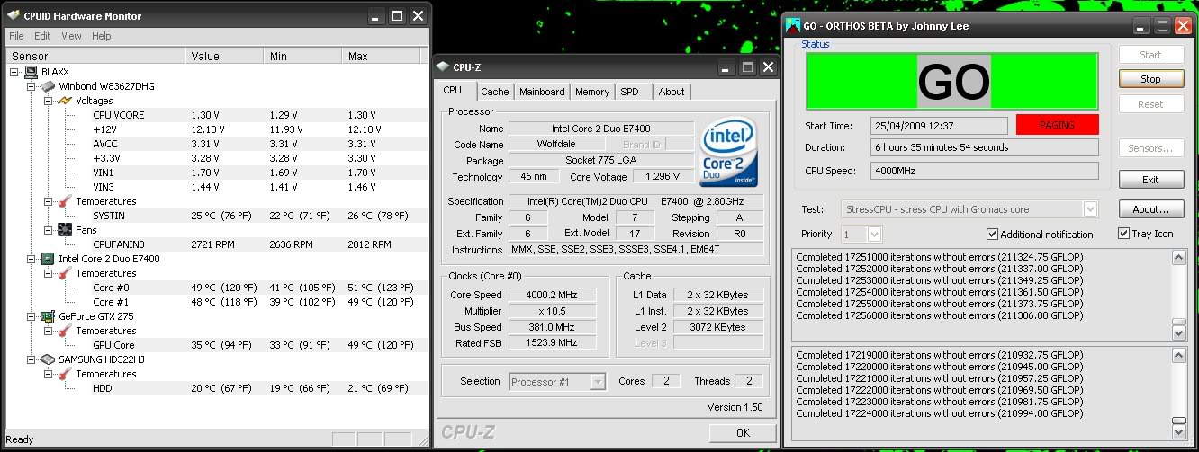Click the Exit button in ORTHOS
The height and width of the screenshot is (452, 1199).
coord(1150,180)
